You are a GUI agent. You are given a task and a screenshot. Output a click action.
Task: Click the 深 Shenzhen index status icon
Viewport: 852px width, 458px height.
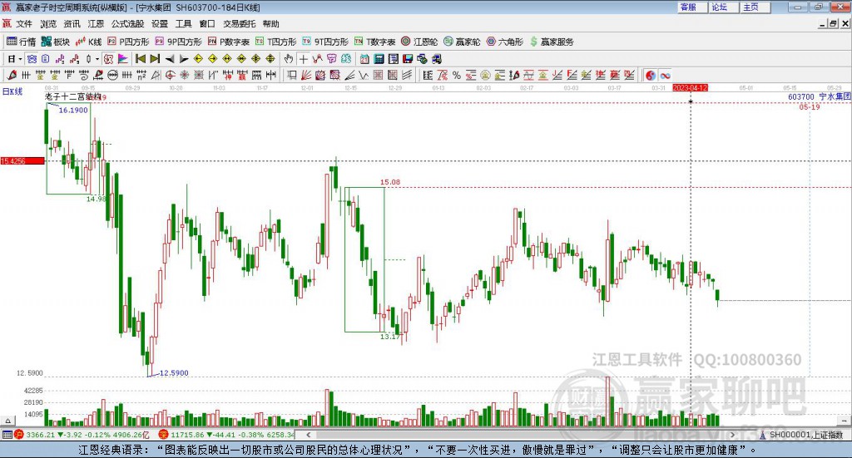click(x=163, y=435)
